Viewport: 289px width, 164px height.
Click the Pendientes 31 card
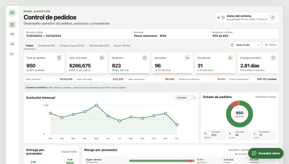(x=215, y=63)
